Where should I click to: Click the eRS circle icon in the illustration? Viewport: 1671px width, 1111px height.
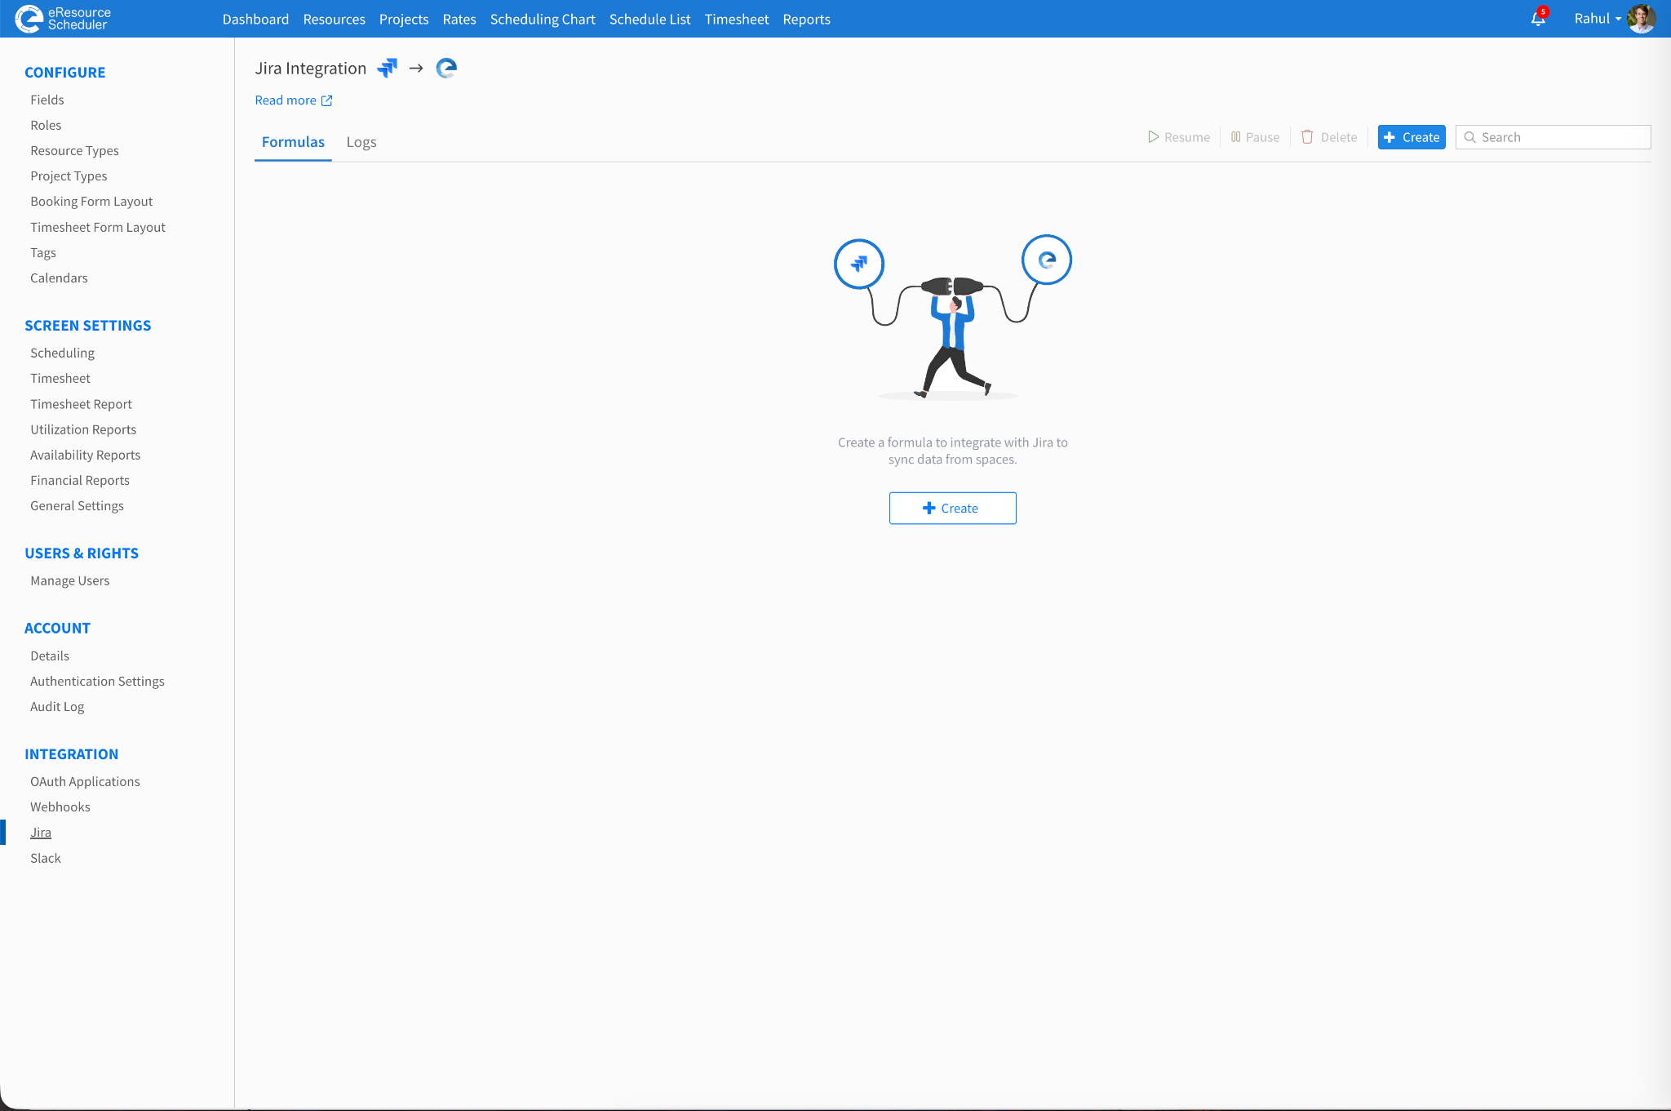point(1047,260)
